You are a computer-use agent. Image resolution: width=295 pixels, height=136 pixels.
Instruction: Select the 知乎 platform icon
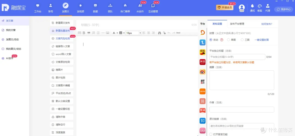(x=202, y=120)
